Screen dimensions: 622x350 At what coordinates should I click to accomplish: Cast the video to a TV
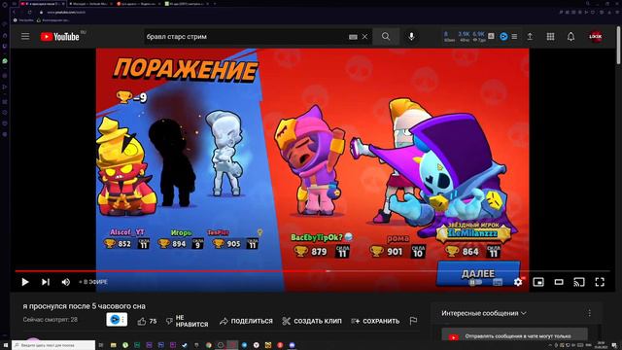pos(579,282)
